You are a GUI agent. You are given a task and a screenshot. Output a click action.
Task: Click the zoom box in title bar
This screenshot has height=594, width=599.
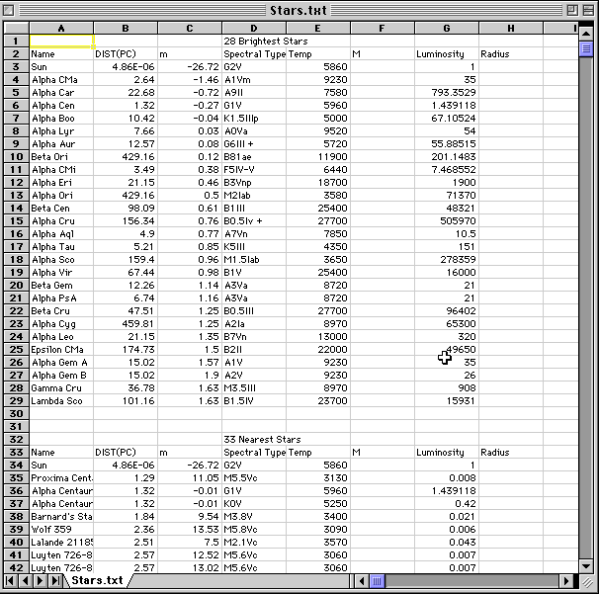pyautogui.click(x=572, y=10)
